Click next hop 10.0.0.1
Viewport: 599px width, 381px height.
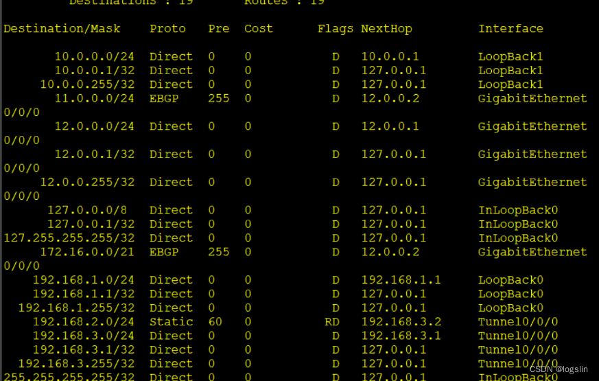[390, 56]
